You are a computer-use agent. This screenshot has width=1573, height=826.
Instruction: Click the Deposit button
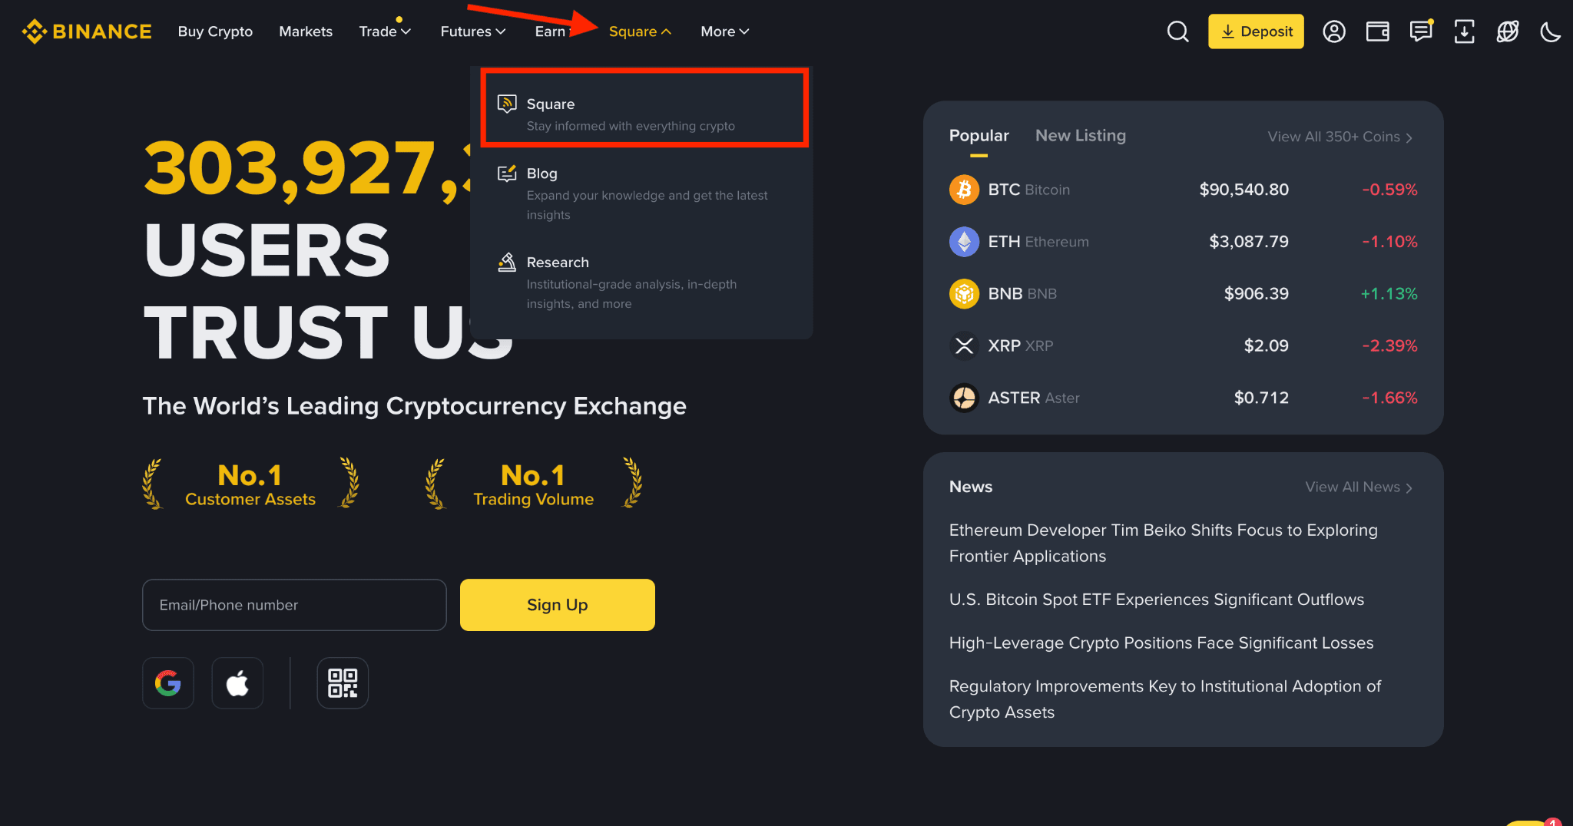(1256, 31)
